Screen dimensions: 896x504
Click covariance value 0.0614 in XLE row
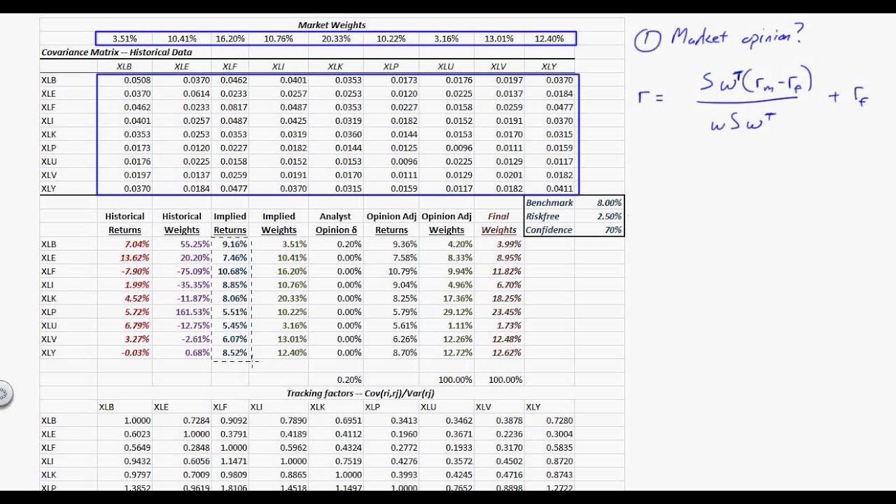pos(196,94)
